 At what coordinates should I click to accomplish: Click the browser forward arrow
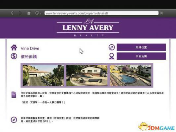tap(20, 13)
